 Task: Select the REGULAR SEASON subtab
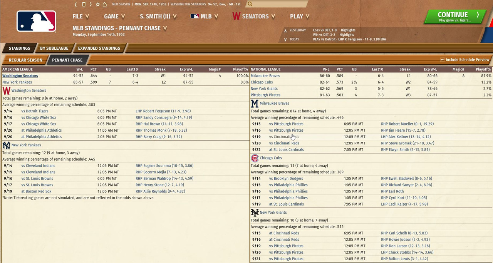tap(25, 60)
